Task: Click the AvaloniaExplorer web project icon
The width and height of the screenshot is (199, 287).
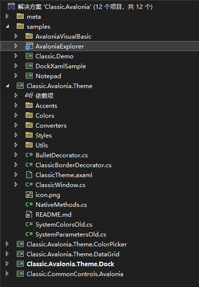Action: (29, 46)
